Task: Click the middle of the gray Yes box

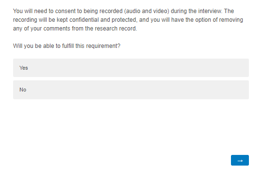Action: pyautogui.click(x=131, y=68)
